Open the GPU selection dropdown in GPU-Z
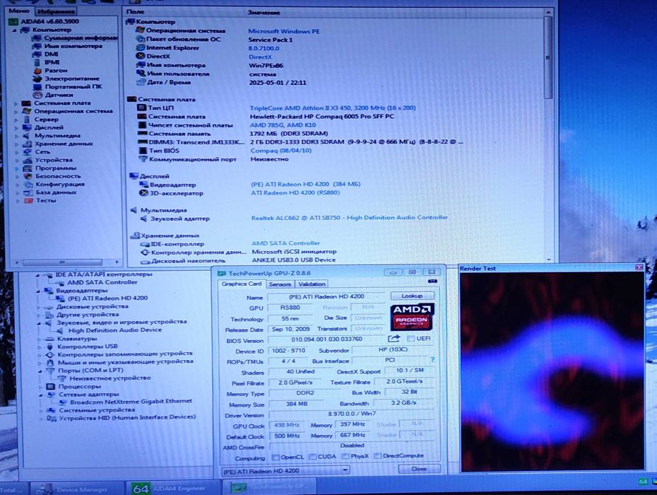Viewport: 657px width, 495px height. [345, 470]
